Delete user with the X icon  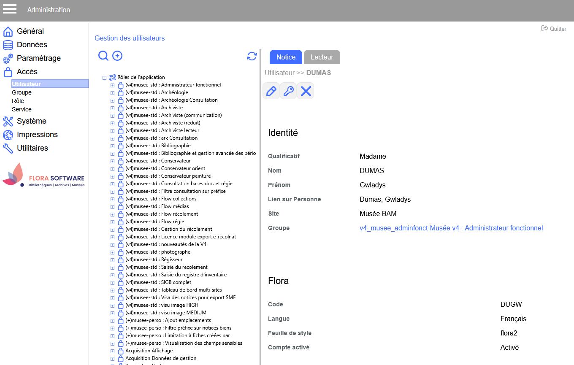[x=306, y=91]
